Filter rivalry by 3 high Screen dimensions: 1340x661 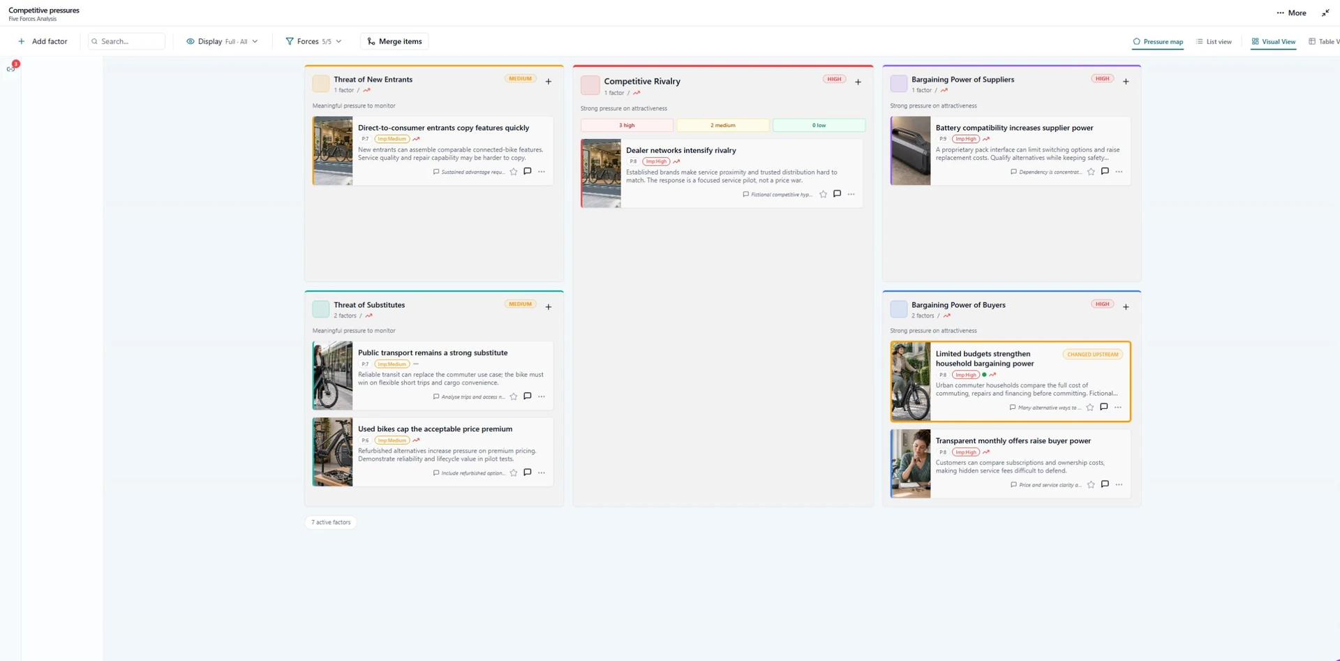tap(627, 126)
